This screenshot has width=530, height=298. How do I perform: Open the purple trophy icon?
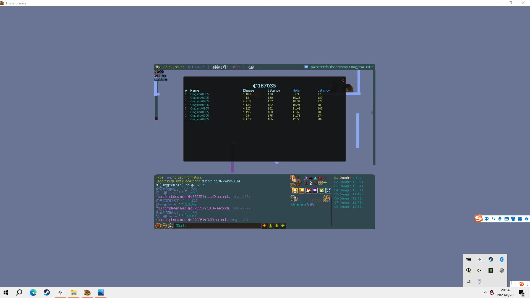315,191
